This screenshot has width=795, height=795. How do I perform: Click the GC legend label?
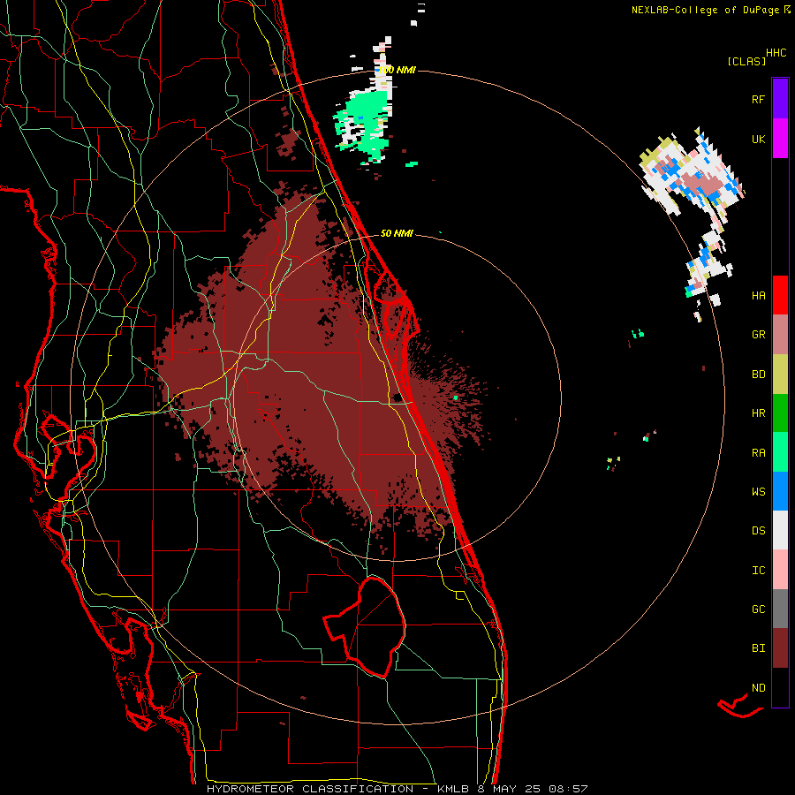(758, 609)
